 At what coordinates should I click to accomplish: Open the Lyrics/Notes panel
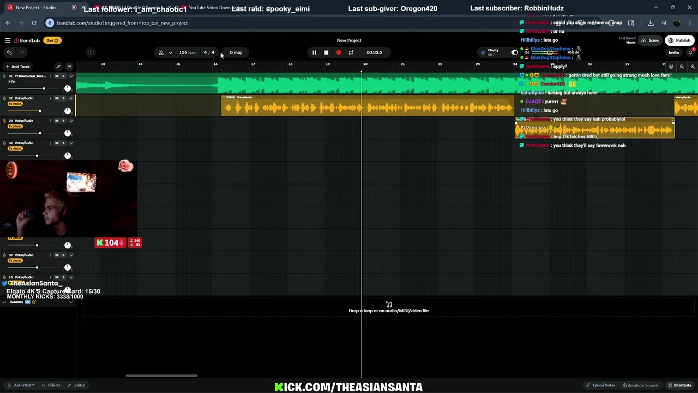pos(601,385)
